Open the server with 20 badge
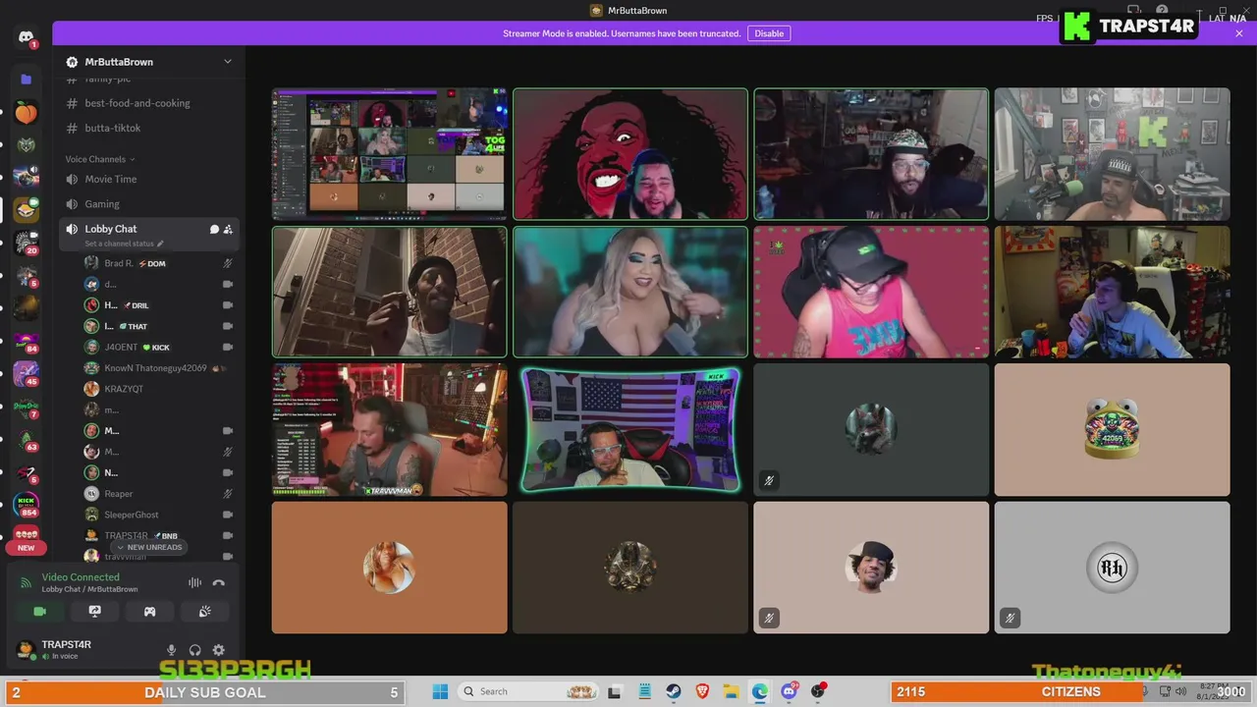Viewport: 1257px width, 707px height. (x=26, y=242)
